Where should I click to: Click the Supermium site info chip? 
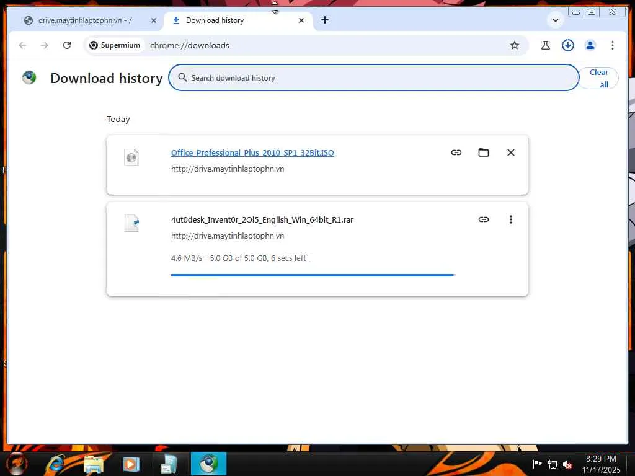tap(115, 45)
